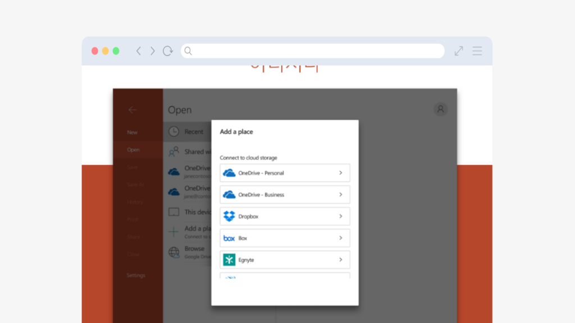Screen dimensions: 575x323
Task: Click the green plus Add a place icon
Action: [x=174, y=232]
